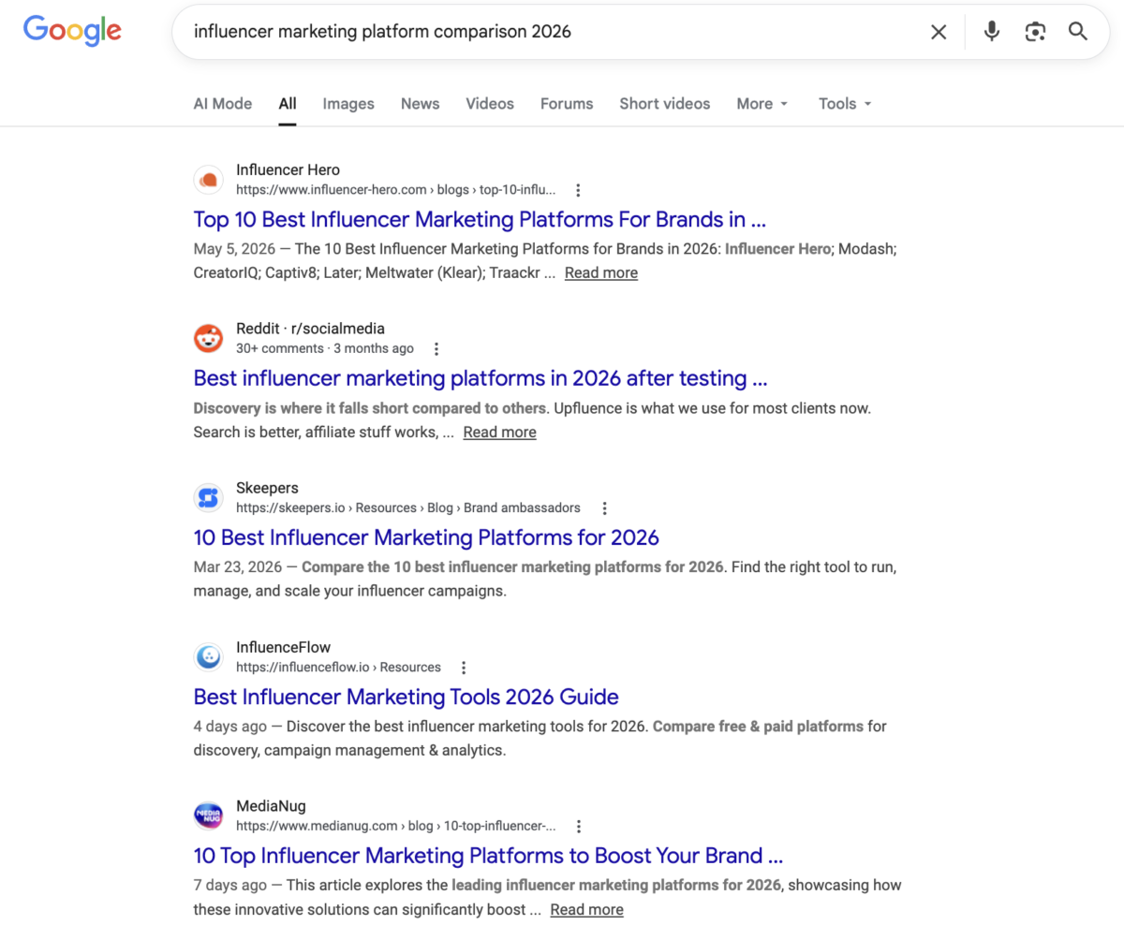Click the medianug.com URL breadcrumb

coord(396,827)
